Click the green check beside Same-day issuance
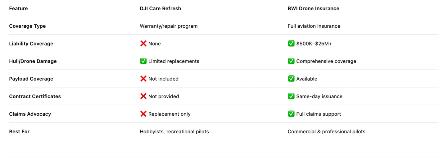The height and width of the screenshot is (159, 444). (x=291, y=96)
